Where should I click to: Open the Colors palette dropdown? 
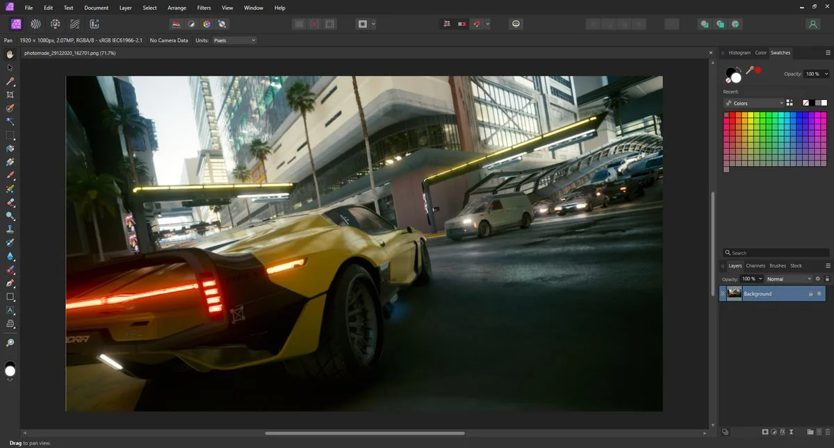coord(754,103)
